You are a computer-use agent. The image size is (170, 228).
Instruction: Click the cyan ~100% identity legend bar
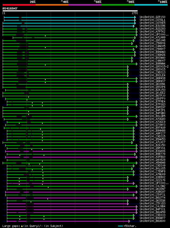(x=151, y=5)
